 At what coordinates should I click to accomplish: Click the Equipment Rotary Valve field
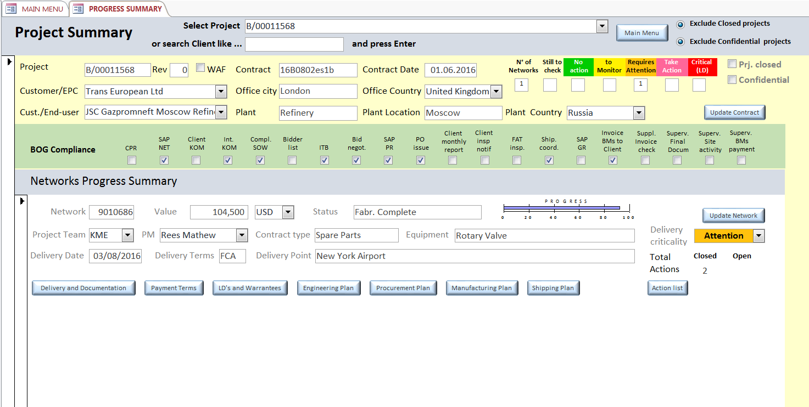pos(544,236)
